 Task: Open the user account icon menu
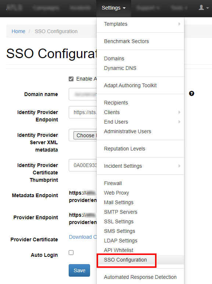pos(204,8)
